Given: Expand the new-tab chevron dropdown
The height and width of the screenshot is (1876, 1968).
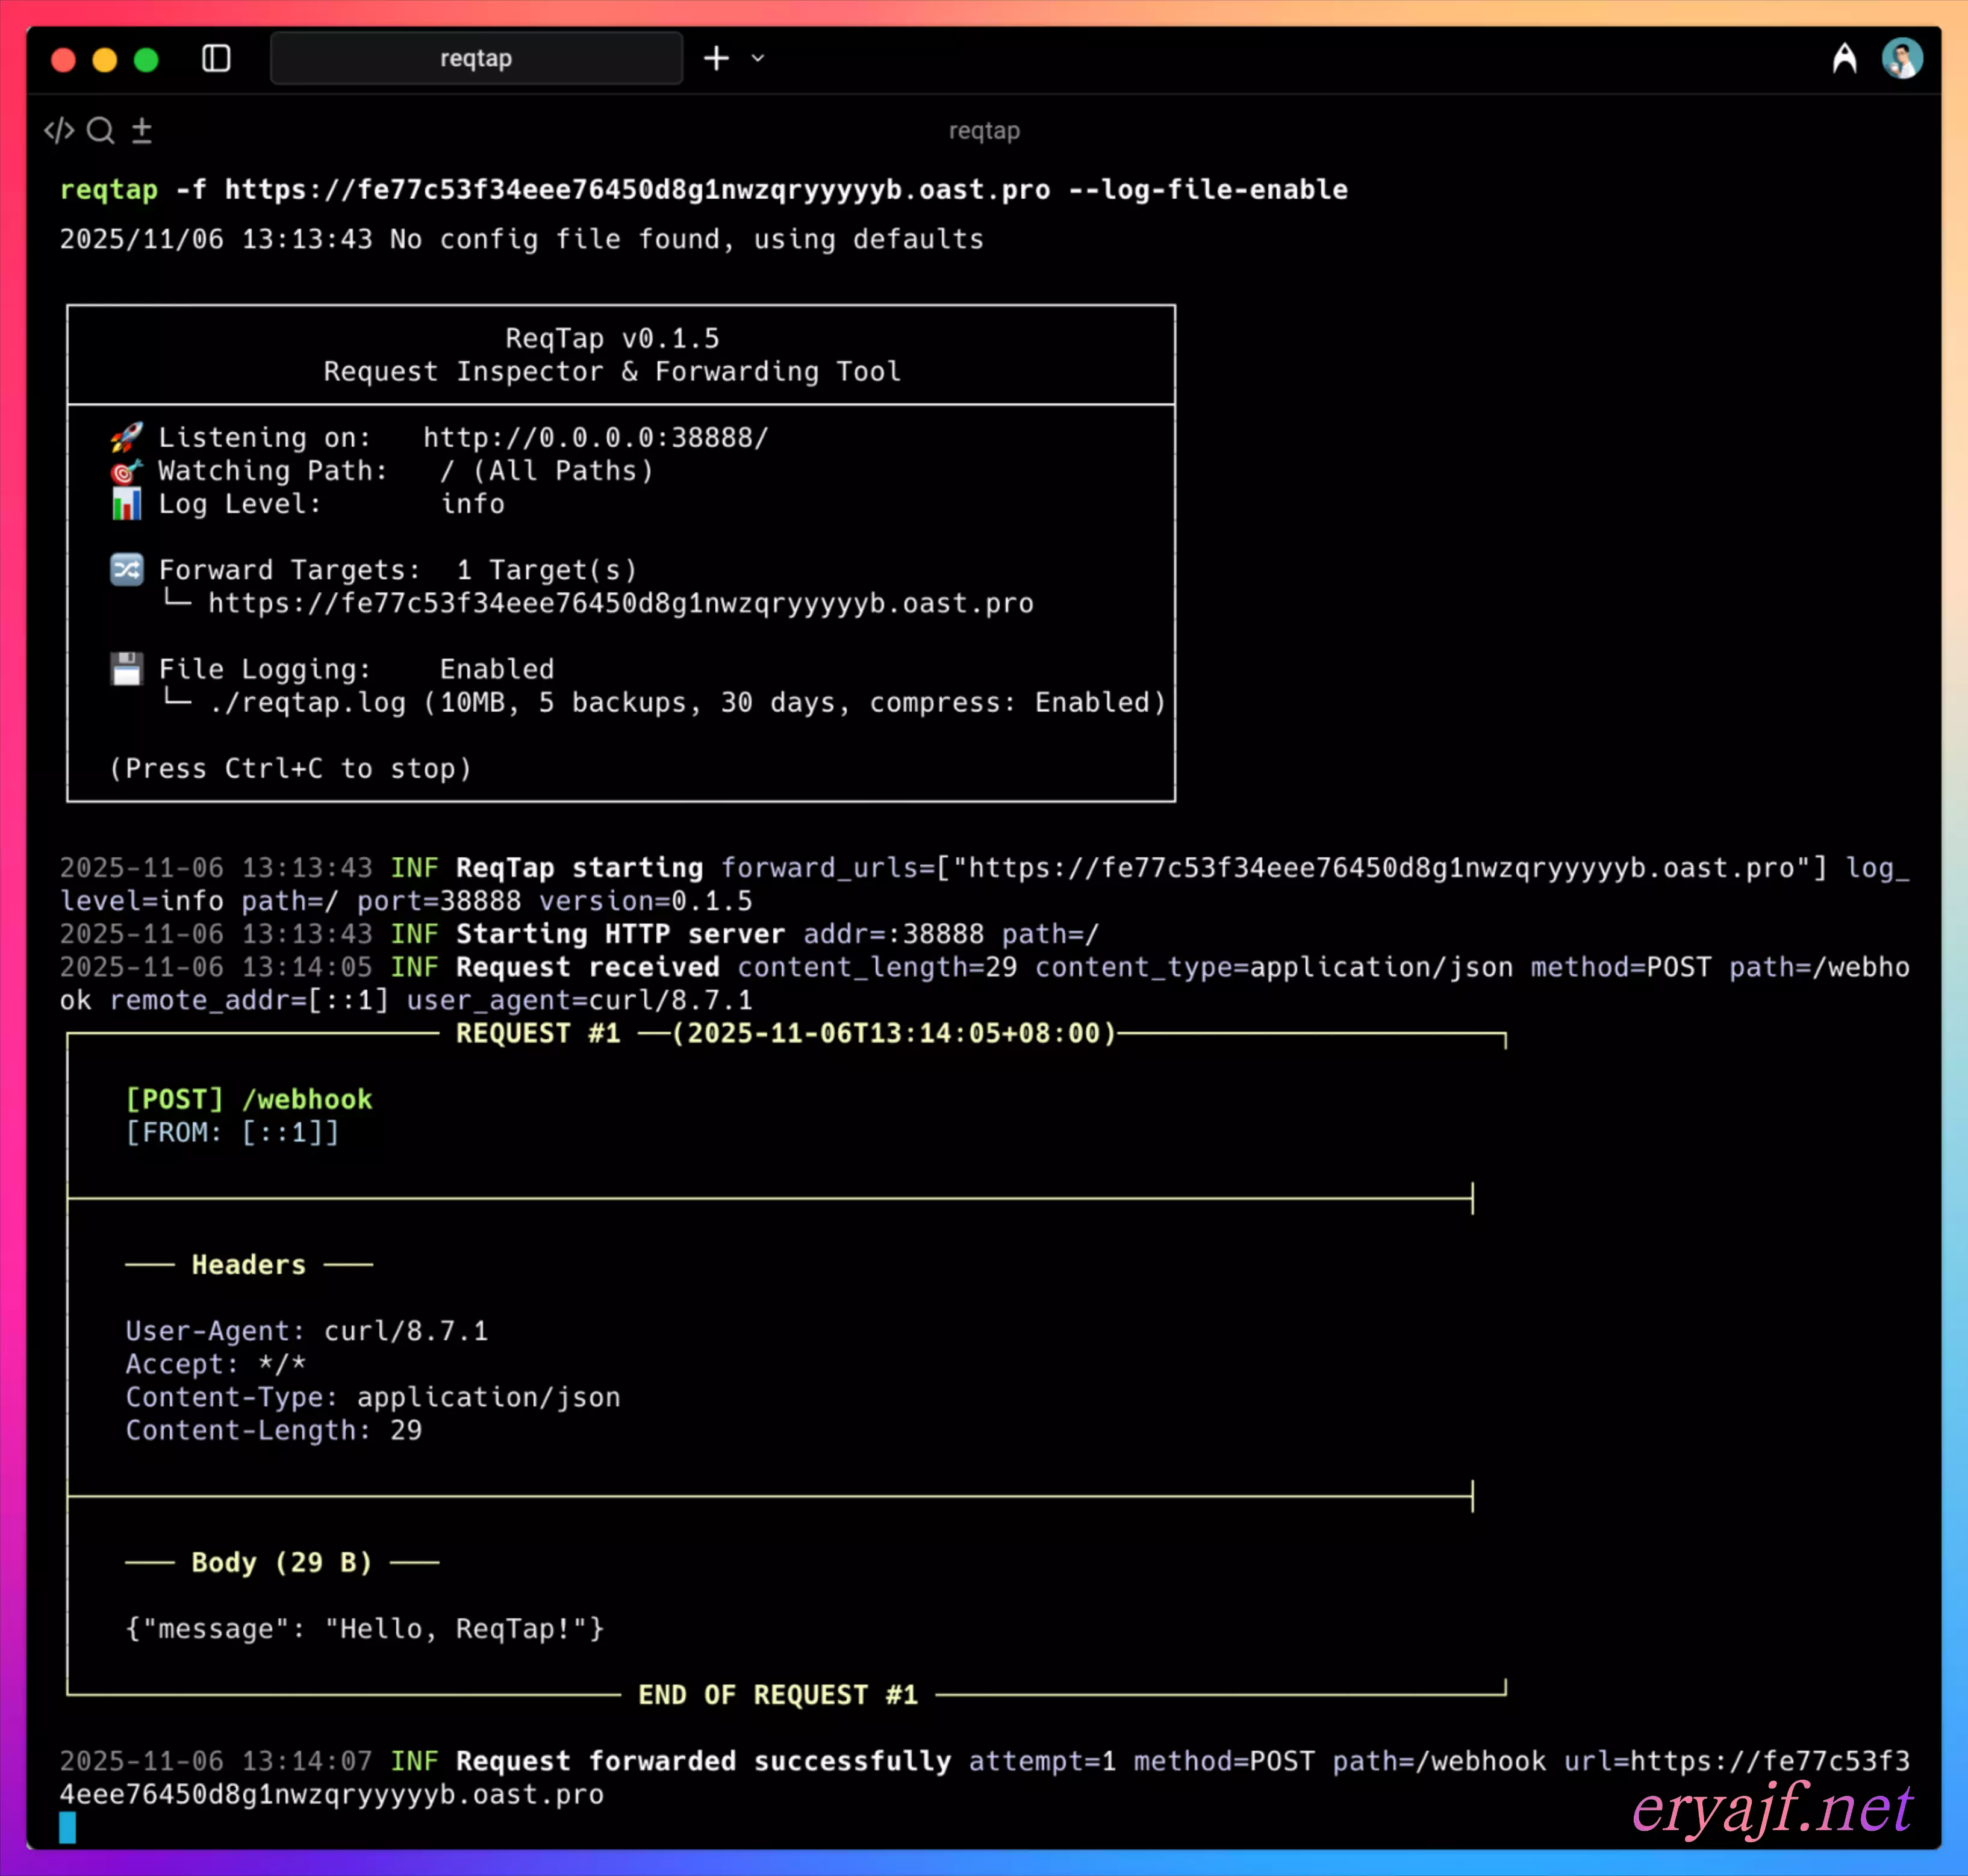Looking at the screenshot, I should click(758, 58).
